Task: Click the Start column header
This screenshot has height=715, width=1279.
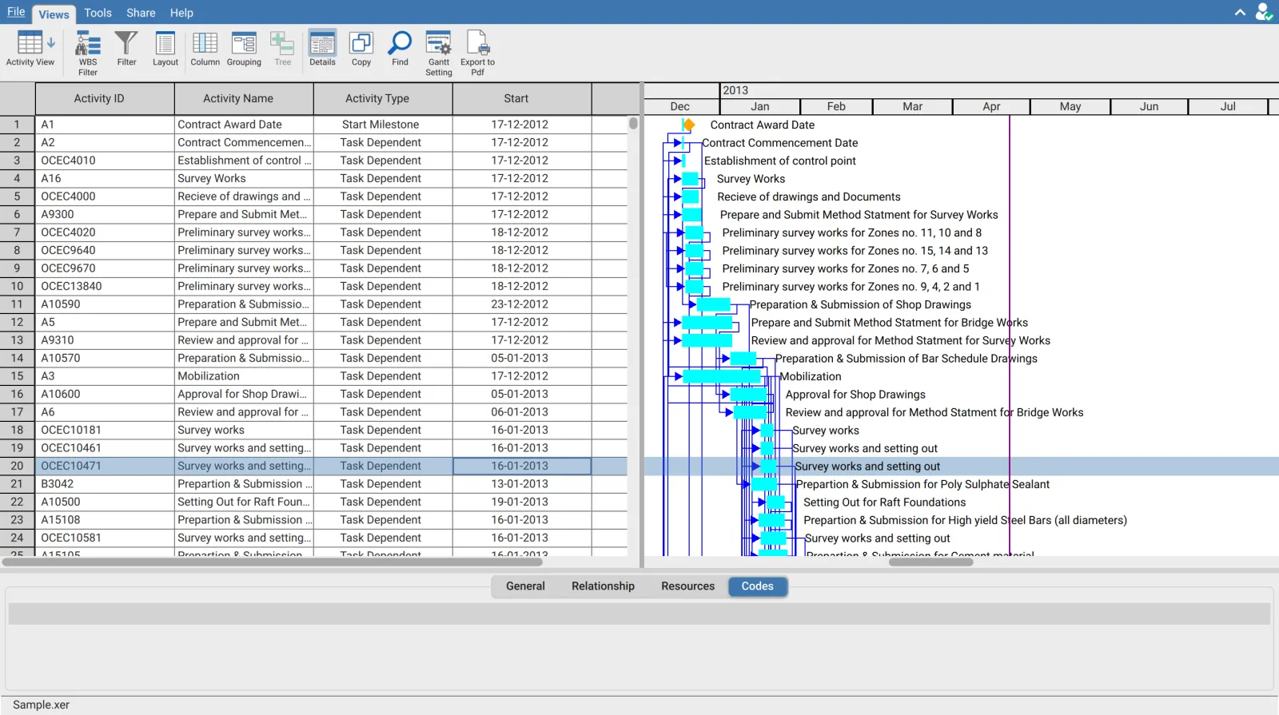Action: 522,99
